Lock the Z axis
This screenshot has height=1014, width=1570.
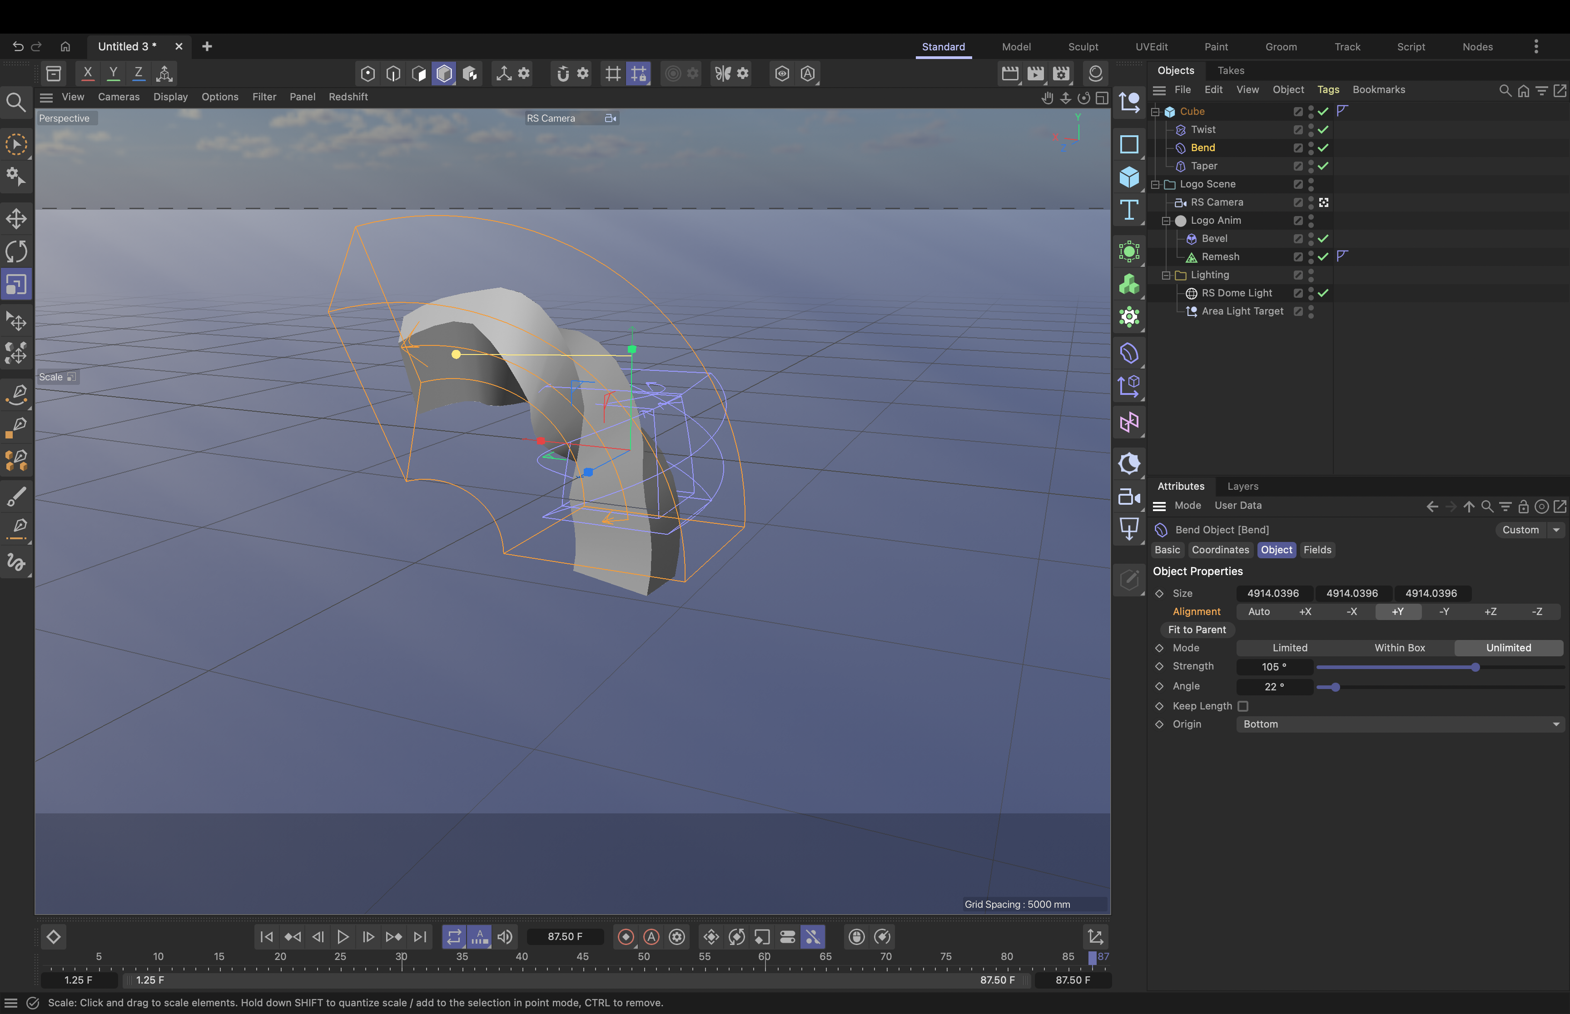[x=139, y=73]
